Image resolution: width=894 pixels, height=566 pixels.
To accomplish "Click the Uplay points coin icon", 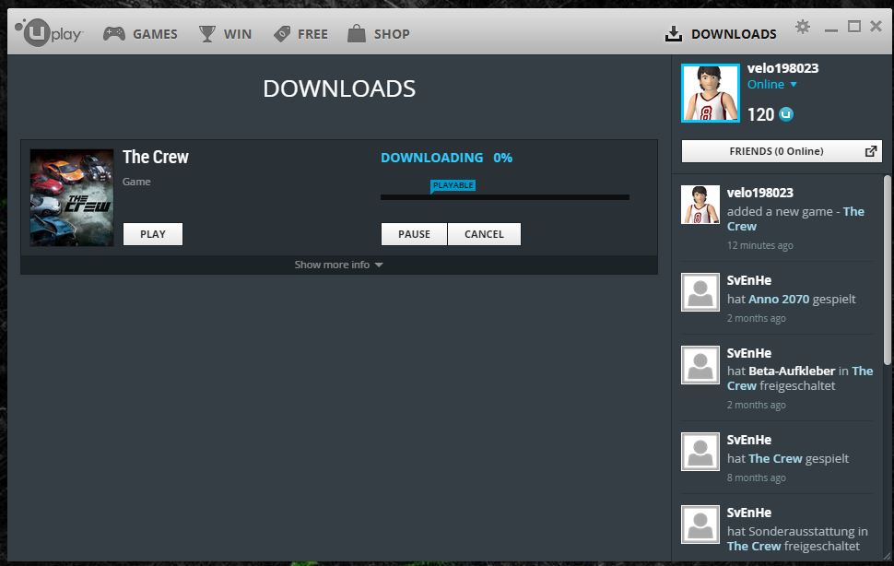I will tap(786, 114).
